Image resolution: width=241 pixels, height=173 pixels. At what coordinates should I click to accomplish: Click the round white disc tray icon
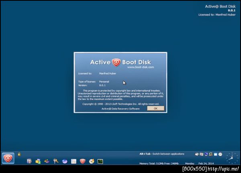click(220, 154)
